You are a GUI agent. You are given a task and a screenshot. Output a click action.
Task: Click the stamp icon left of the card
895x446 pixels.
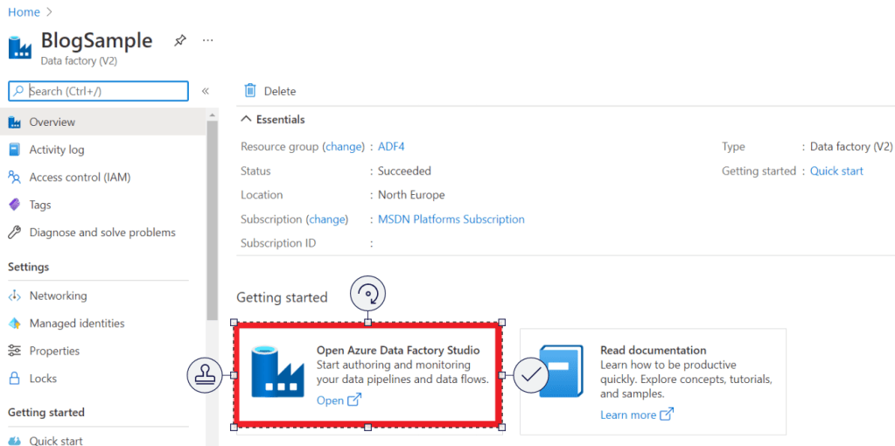point(205,375)
